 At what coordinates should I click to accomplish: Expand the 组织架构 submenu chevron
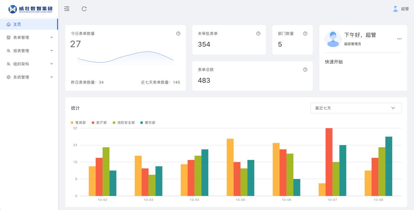click(x=52, y=64)
